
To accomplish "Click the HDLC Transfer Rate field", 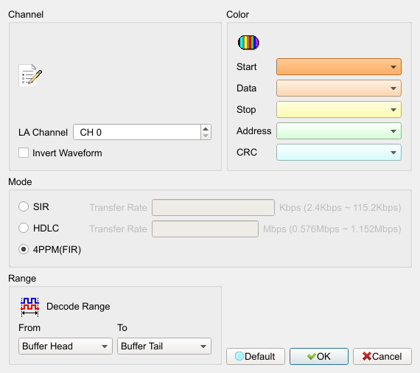I will pyautogui.click(x=205, y=229).
